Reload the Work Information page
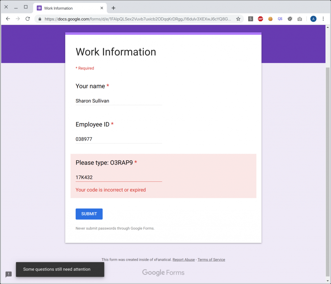 [x=28, y=19]
